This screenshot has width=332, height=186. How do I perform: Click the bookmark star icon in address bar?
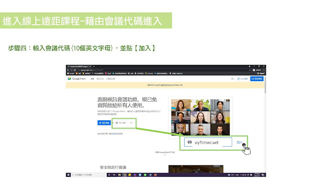(250, 70)
